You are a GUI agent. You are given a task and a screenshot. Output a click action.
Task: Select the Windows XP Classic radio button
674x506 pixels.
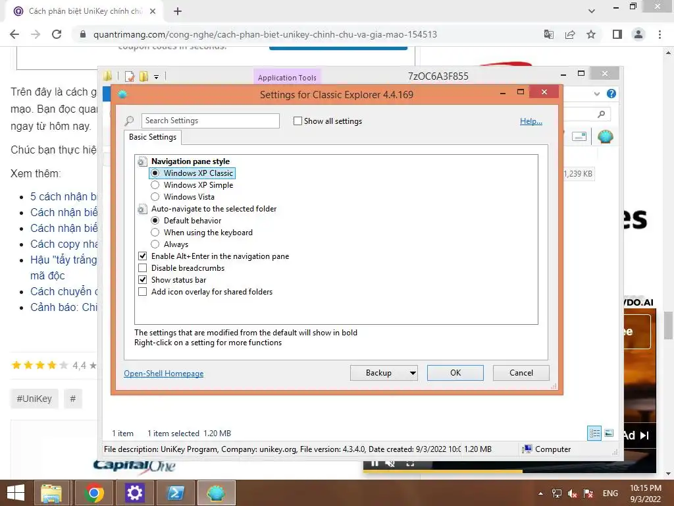click(155, 173)
